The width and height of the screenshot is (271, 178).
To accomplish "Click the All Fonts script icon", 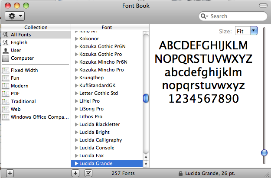I will [5, 35].
